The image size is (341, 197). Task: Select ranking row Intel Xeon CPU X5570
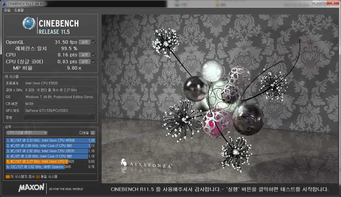pos(50,151)
